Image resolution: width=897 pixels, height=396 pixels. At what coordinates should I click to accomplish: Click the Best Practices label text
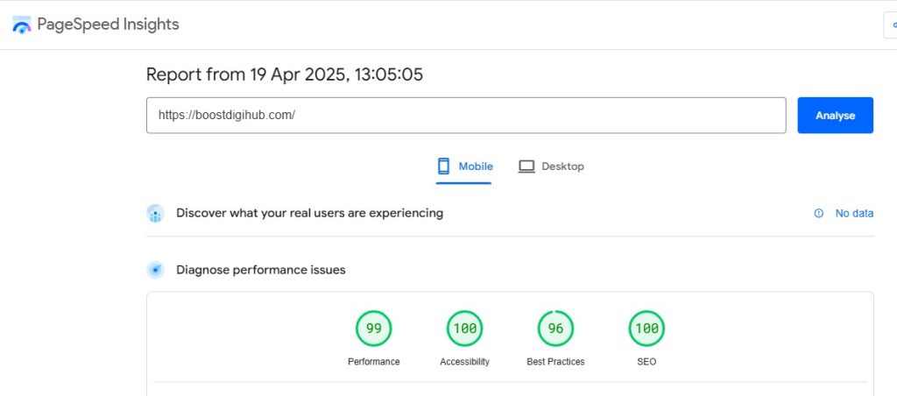(x=555, y=362)
